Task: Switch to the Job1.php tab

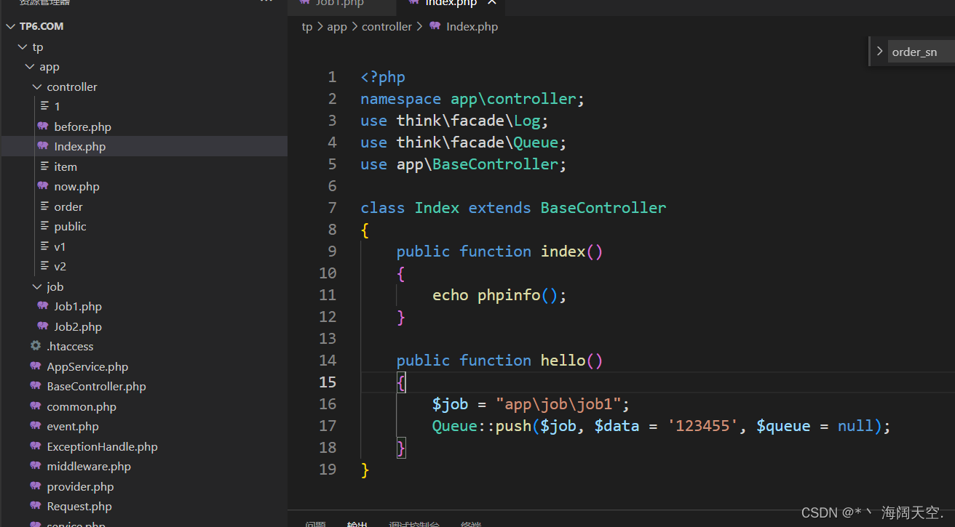Action: tap(341, 3)
